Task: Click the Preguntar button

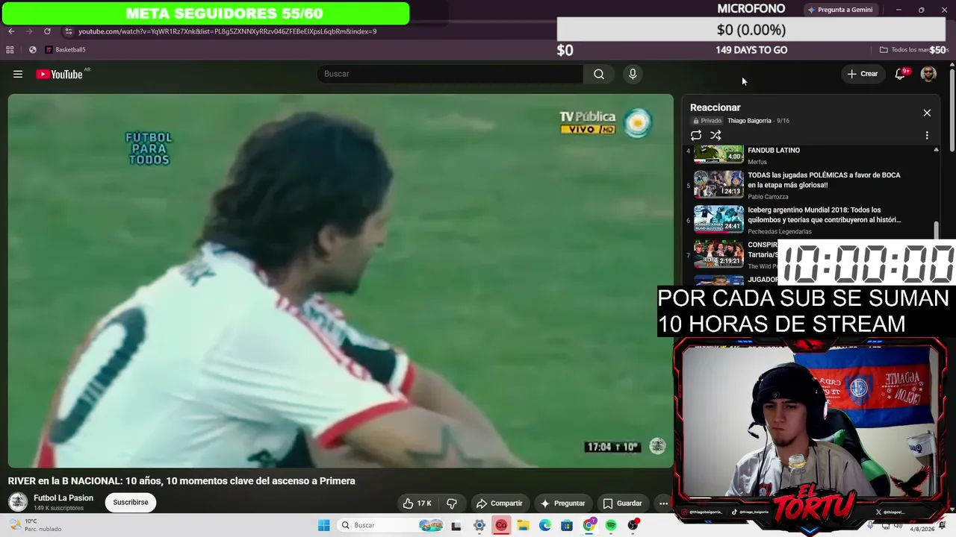Action: tap(563, 503)
